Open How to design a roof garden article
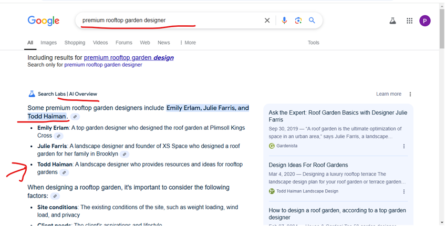Screen dimensions: 445x226 337,214
